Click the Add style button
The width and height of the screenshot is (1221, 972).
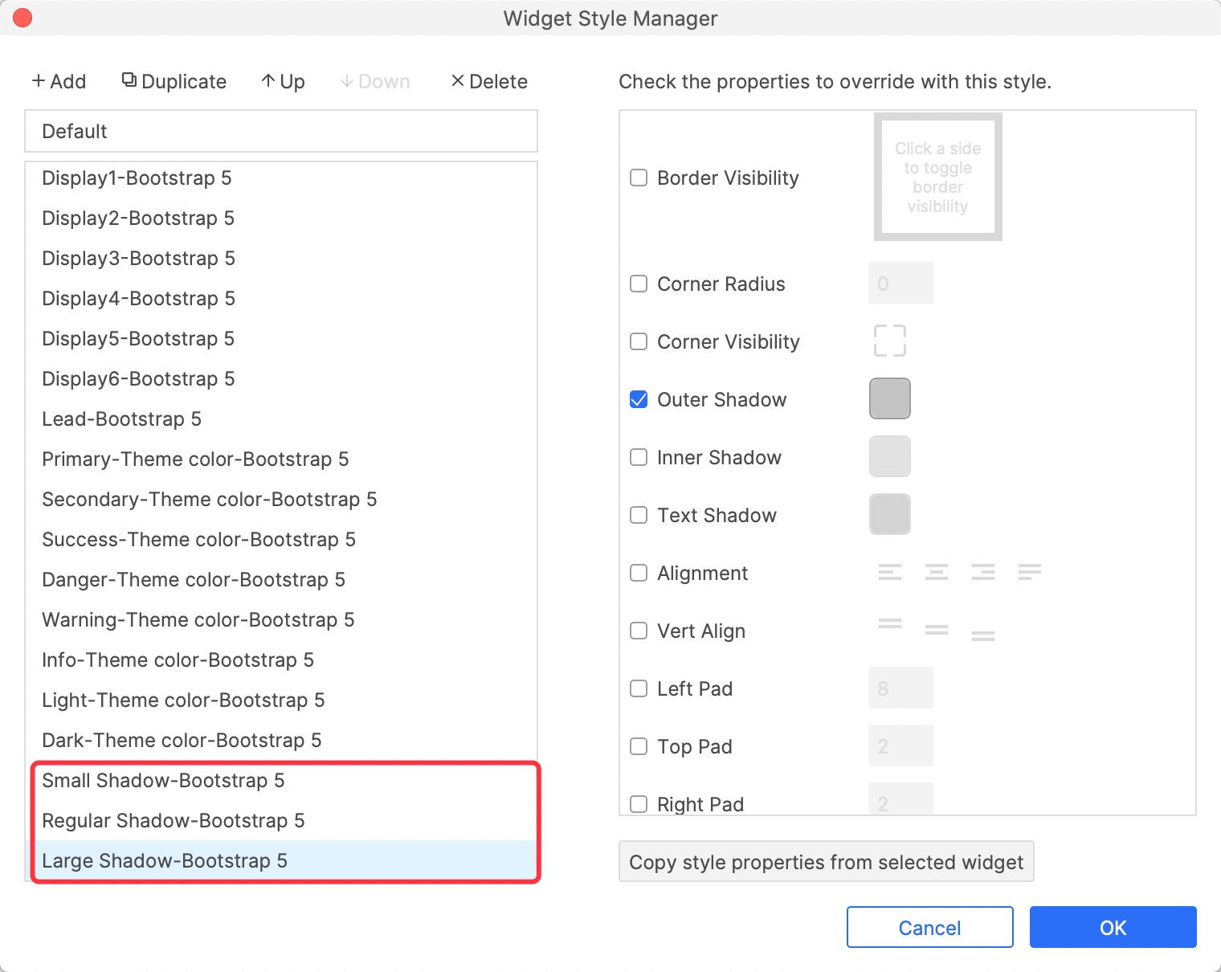click(59, 81)
